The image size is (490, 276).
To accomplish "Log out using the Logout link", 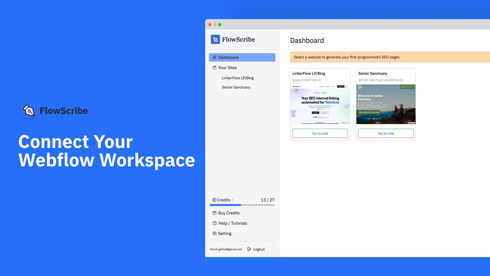I will [259, 249].
